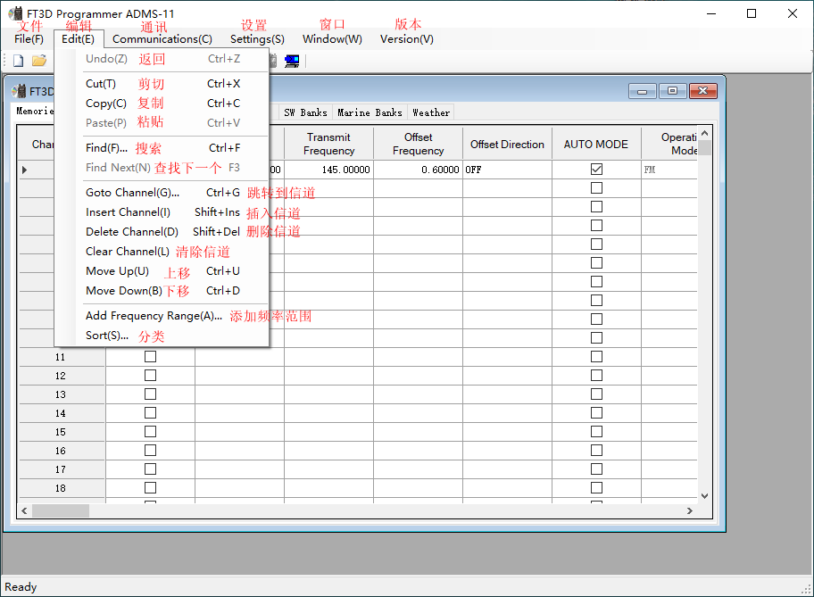Click the Sort option in Edit menu
This screenshot has height=597, width=814.
(x=106, y=336)
